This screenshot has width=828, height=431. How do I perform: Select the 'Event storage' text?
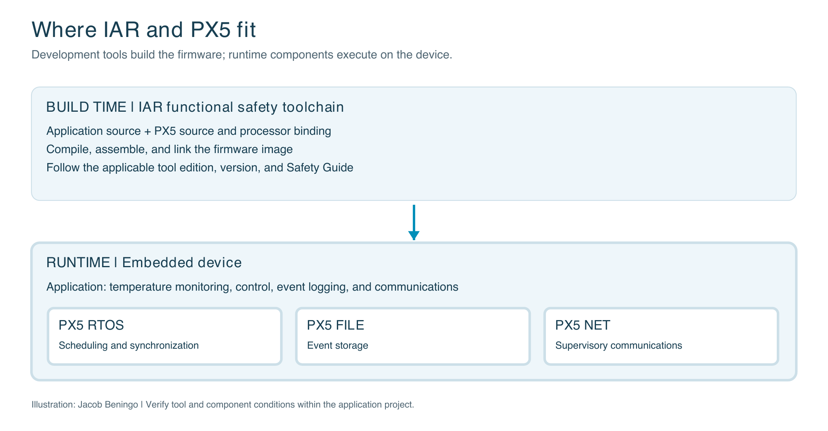pyautogui.click(x=338, y=345)
